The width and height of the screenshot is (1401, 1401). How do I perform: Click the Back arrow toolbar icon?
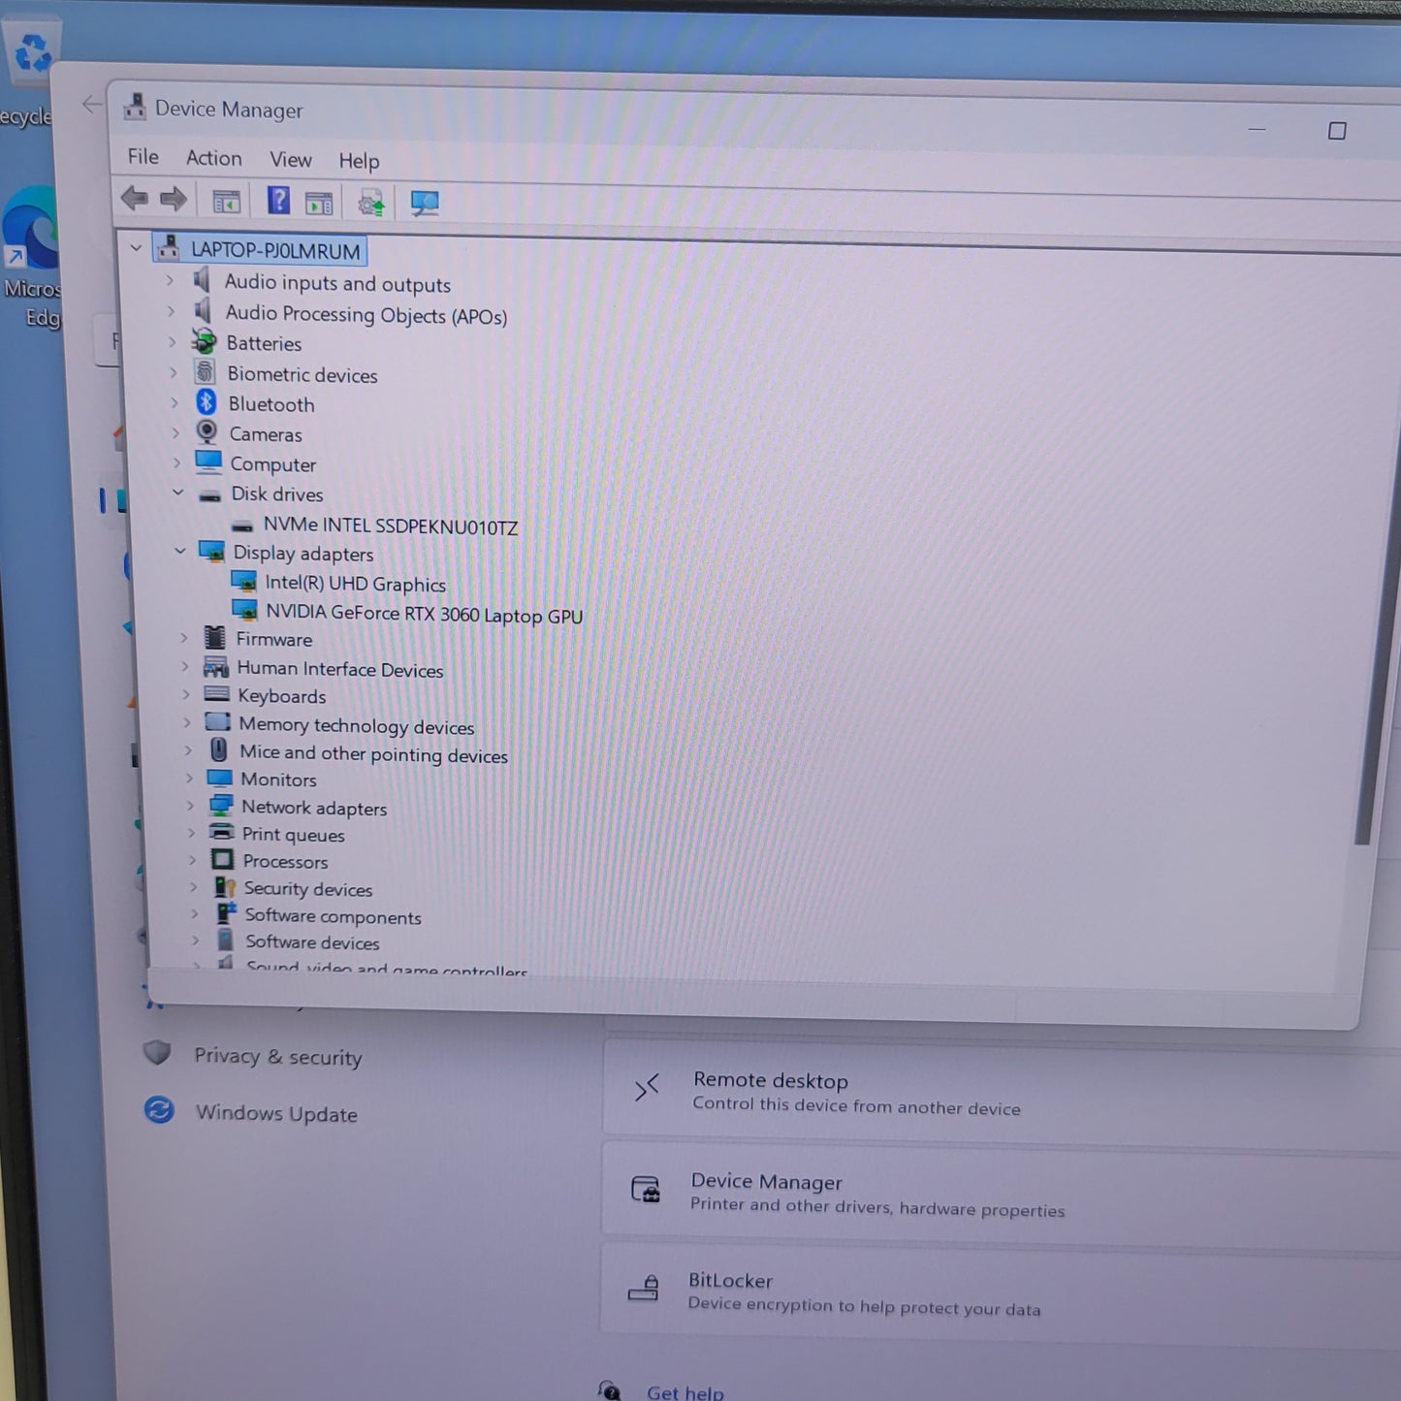click(x=134, y=199)
